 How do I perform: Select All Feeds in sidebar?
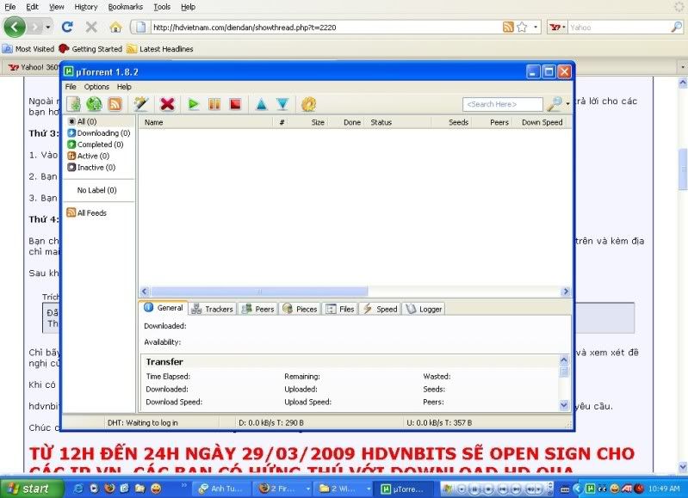[86, 212]
